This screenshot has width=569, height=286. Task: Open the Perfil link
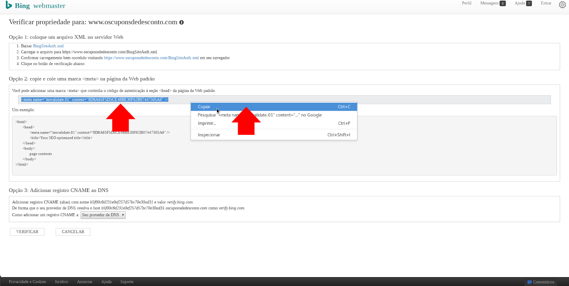467,3
